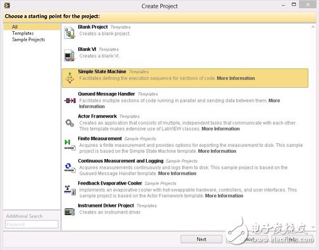The height and width of the screenshot is (250, 319).
Task: Choose the Blank VI icon
Action: (70, 55)
